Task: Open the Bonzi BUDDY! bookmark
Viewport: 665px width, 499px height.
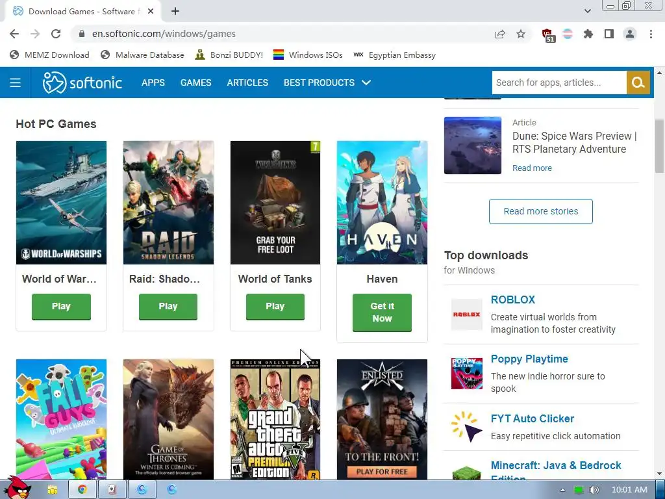Action: [229, 55]
